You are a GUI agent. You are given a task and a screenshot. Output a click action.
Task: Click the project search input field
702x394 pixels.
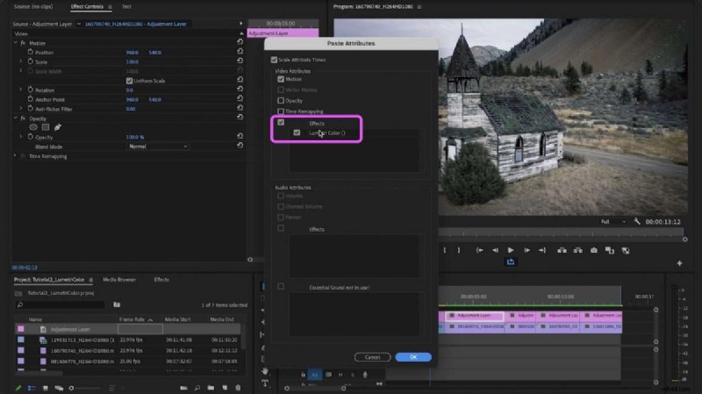click(60, 304)
